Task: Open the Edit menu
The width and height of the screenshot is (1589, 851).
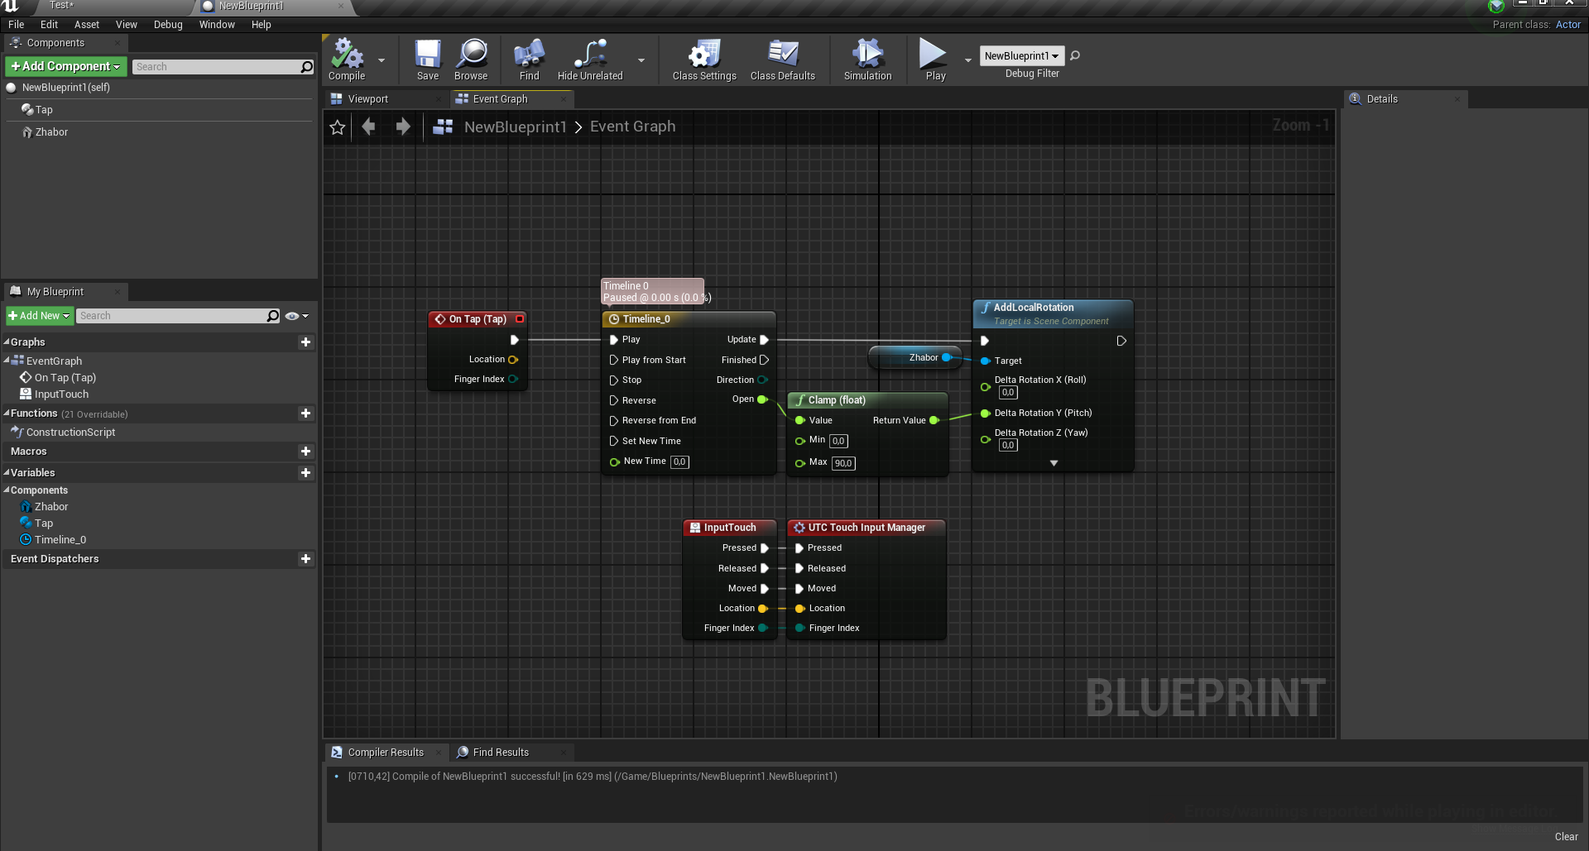Action: click(x=49, y=25)
